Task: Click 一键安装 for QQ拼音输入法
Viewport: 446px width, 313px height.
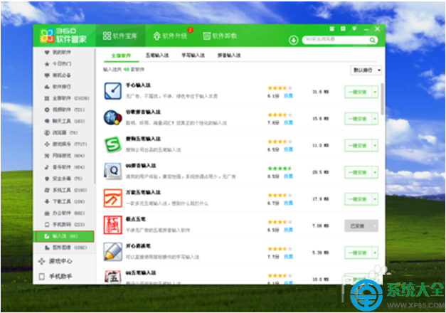Action: click(358, 172)
